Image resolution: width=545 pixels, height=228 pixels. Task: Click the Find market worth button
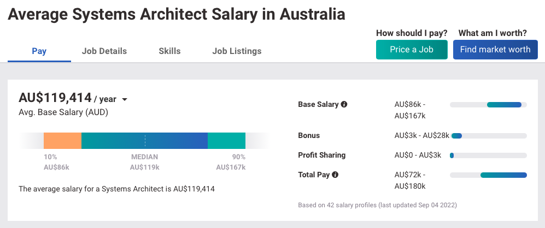pyautogui.click(x=495, y=50)
